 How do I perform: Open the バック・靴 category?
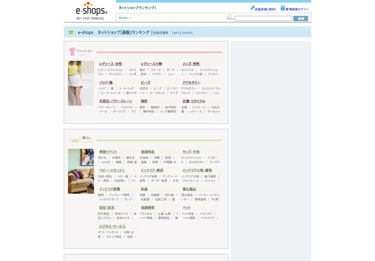point(106,82)
